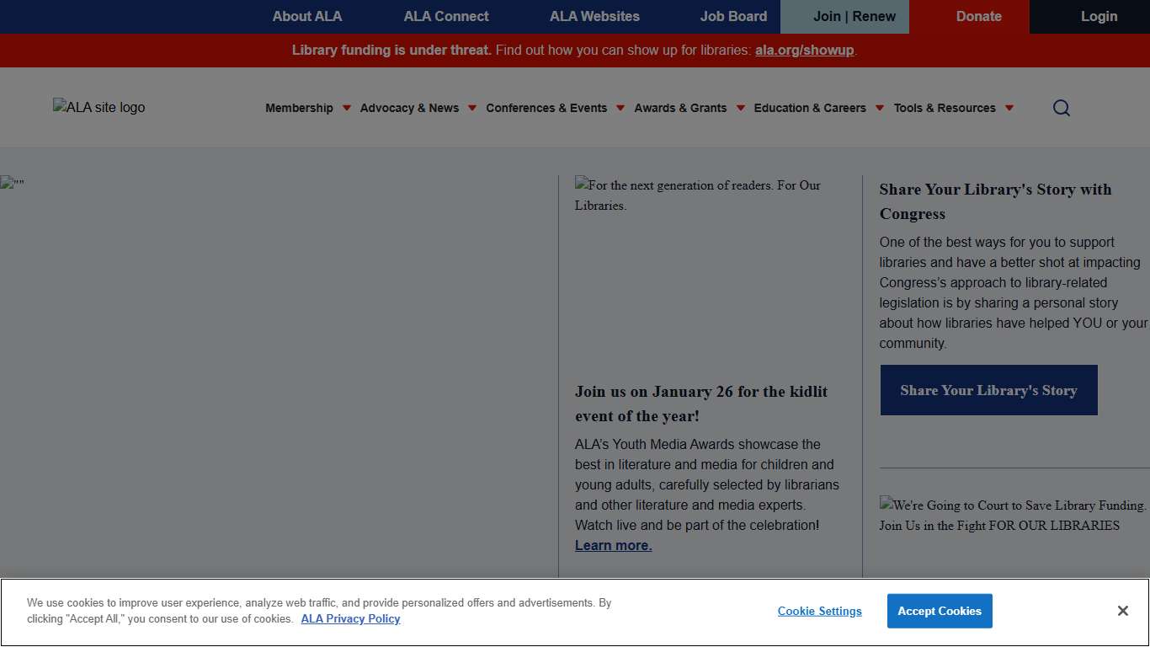1150x647 pixels.
Task: Click the ALA site logo
Action: pos(98,107)
